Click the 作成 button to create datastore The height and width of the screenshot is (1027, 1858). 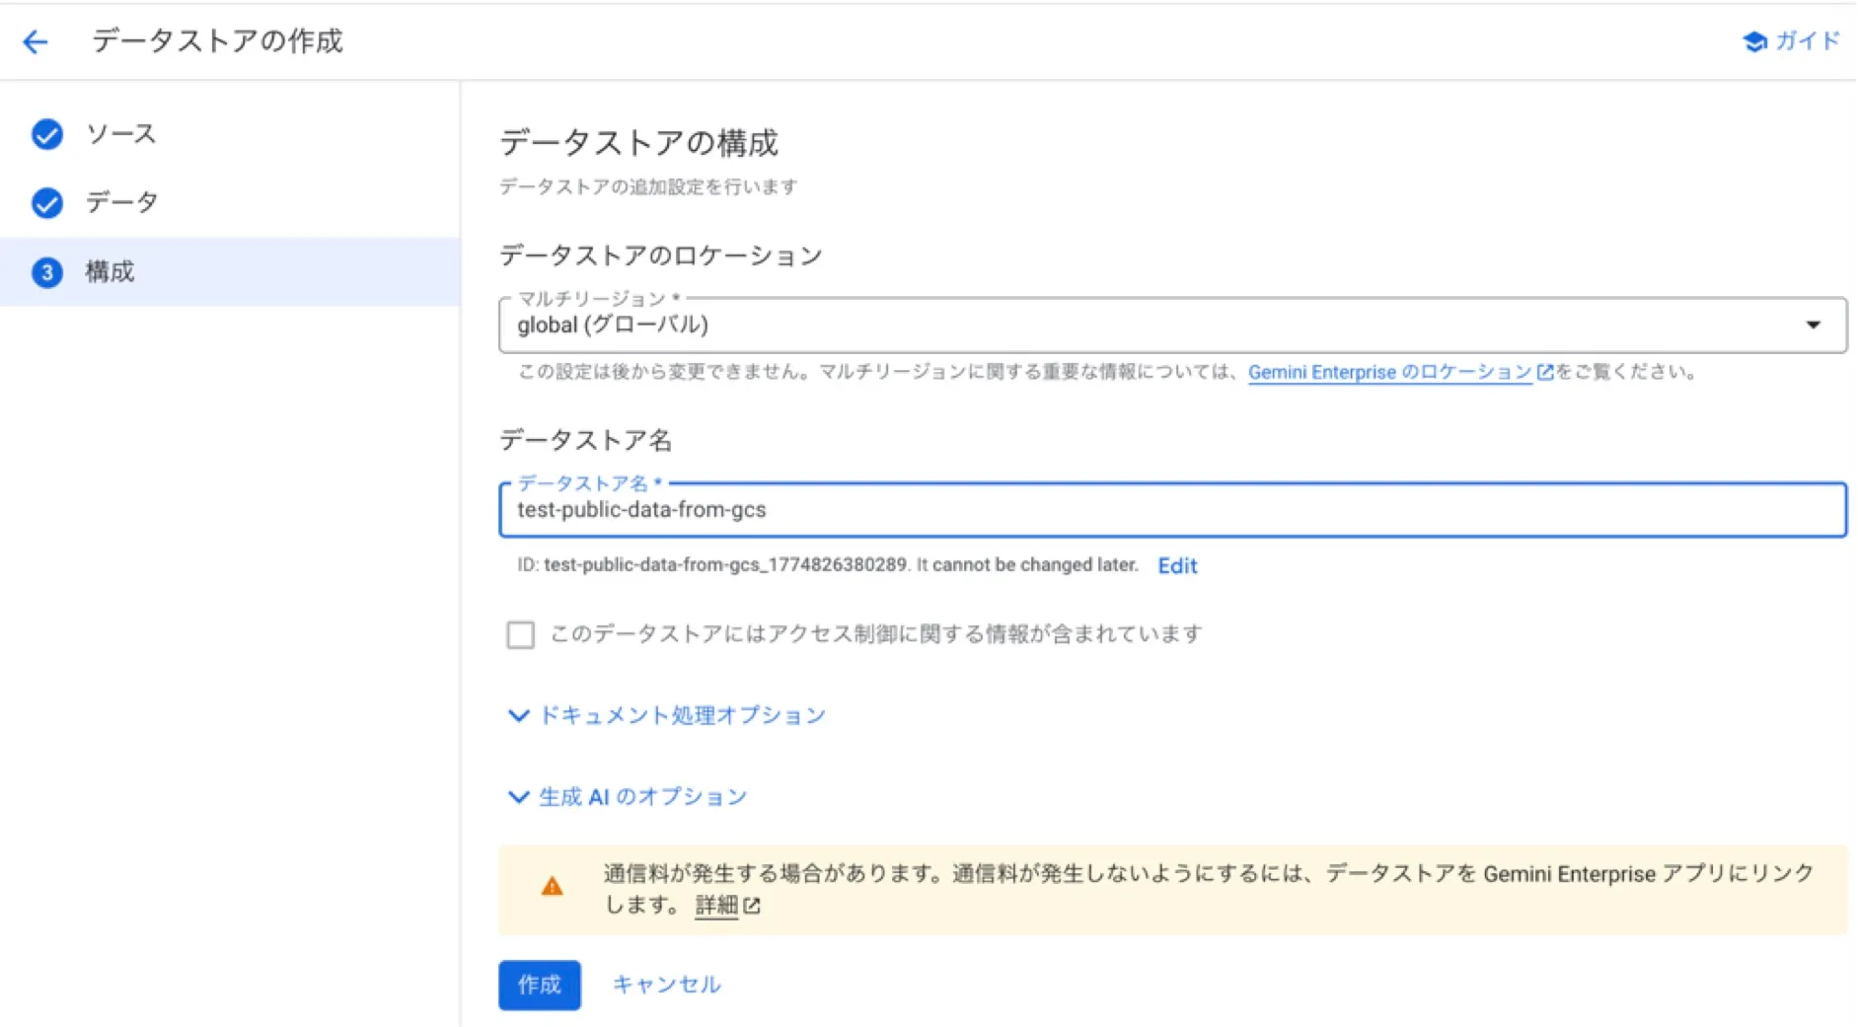click(539, 984)
